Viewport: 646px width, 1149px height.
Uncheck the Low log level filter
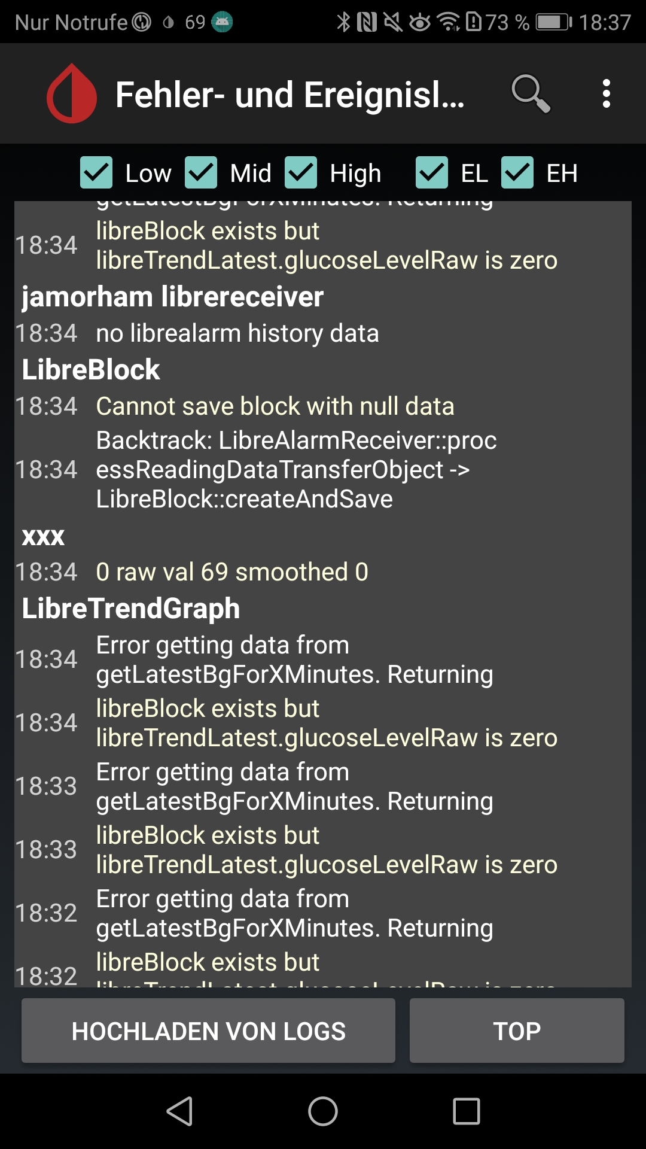coord(99,173)
